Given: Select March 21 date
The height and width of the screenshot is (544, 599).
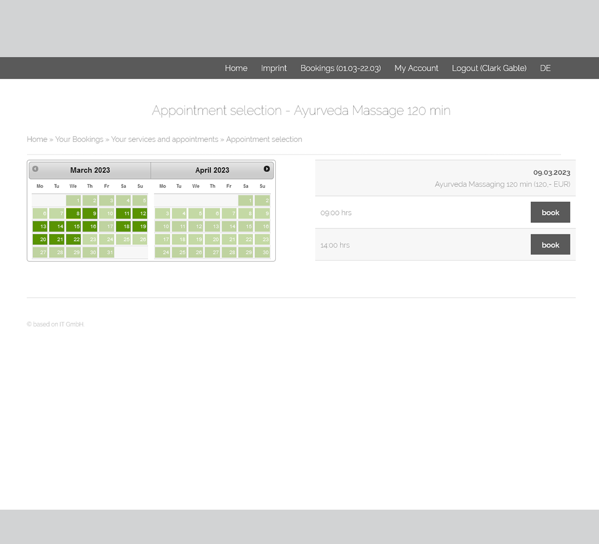Looking at the screenshot, I should (x=57, y=239).
